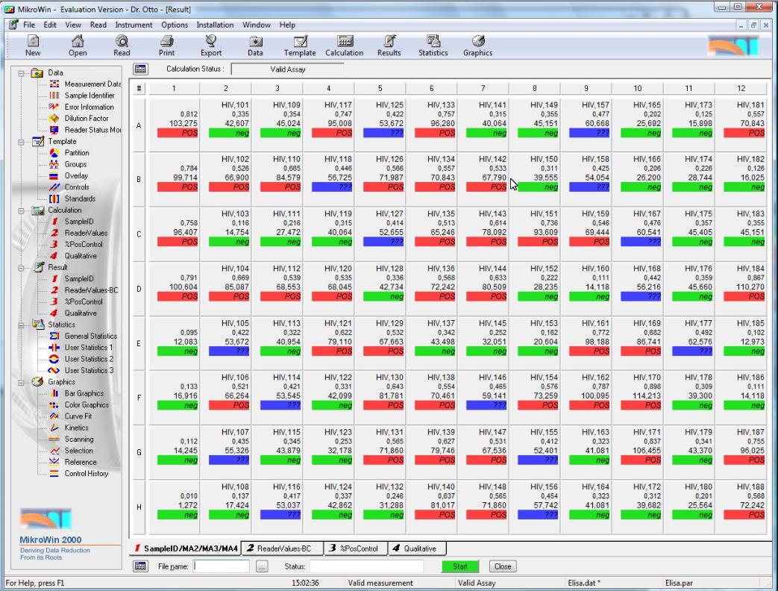Click the Export toolbar icon

pos(211,46)
